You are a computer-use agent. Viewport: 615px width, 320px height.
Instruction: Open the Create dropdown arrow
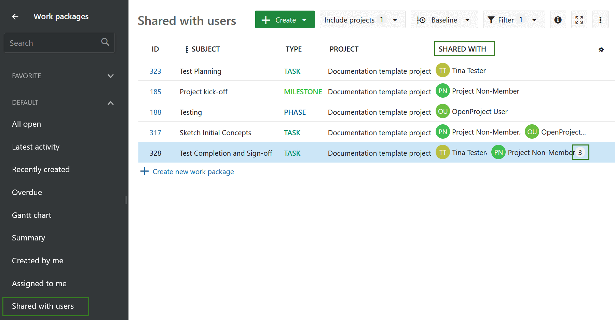pyautogui.click(x=304, y=19)
